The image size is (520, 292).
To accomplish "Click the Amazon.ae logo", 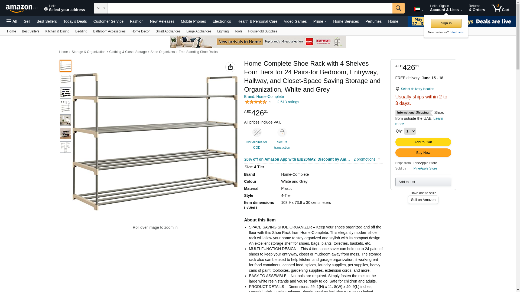I will click(22, 8).
